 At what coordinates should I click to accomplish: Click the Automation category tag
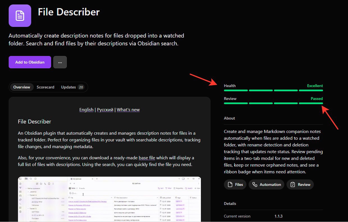266,184
